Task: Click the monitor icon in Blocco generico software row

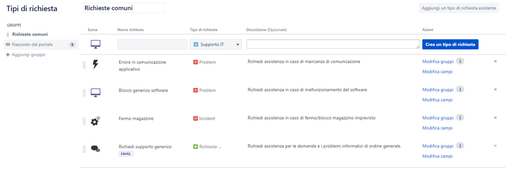Action: (95, 93)
